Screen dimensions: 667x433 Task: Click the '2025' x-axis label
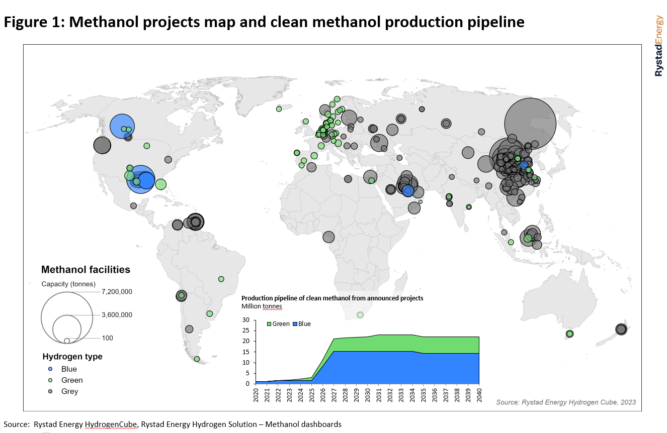(312, 395)
